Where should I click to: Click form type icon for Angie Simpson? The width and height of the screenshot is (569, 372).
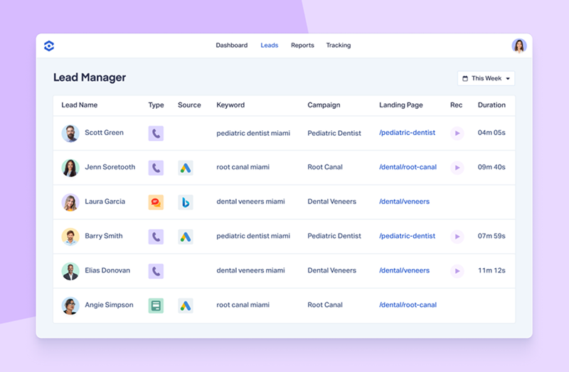[156, 306]
